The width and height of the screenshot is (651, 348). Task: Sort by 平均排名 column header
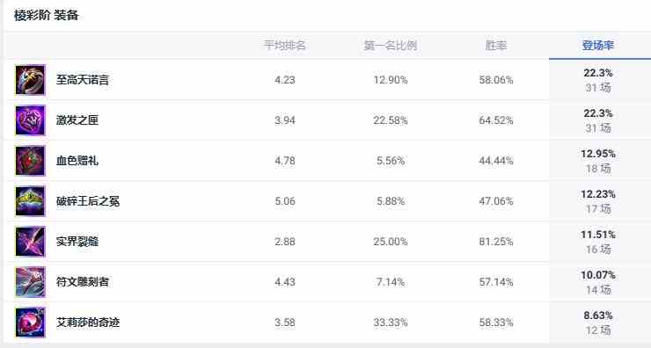click(x=285, y=45)
